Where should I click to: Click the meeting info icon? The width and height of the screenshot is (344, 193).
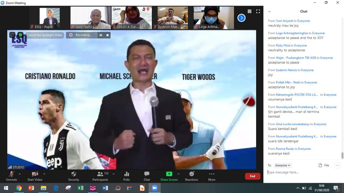12,35
